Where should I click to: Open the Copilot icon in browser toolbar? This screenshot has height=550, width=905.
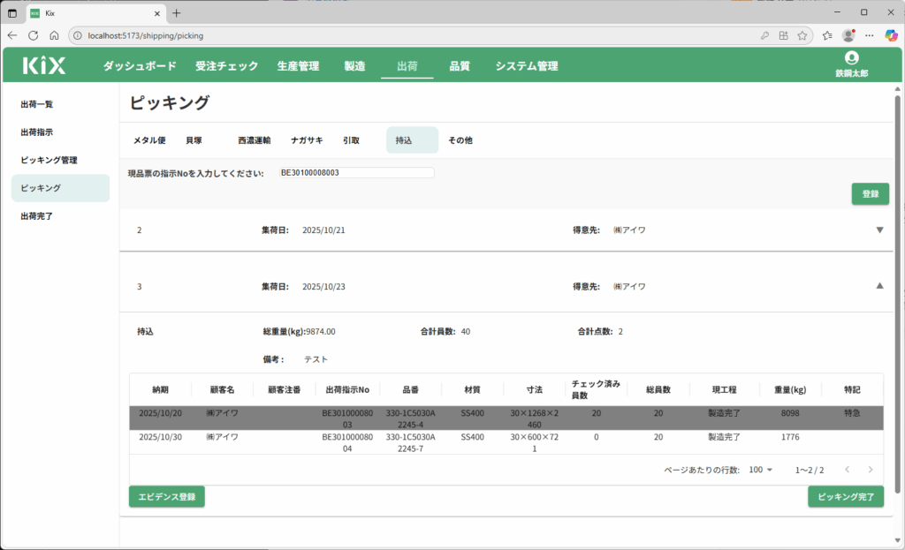tap(891, 35)
